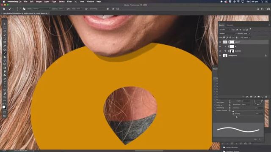Screen dimensions: 271x152
Task: Open the Layer menu
Action: pos(47,2)
